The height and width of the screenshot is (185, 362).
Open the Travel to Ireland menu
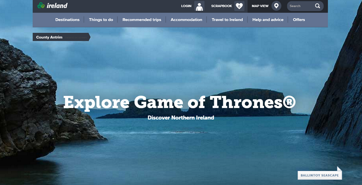[227, 19]
